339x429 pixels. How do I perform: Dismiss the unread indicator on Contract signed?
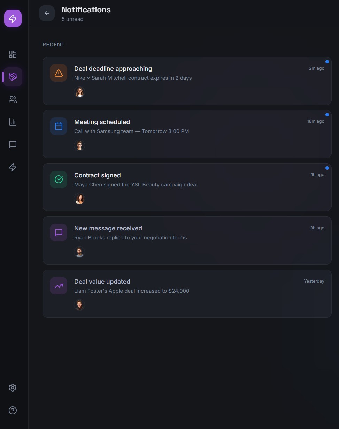pos(327,168)
